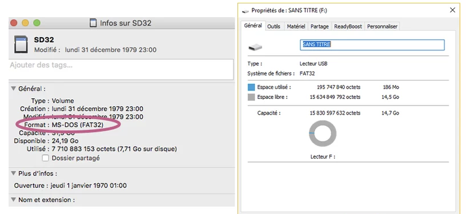Click the yellow minimize button of Infos window
This screenshot has height=214, width=468.
pos(25,23)
